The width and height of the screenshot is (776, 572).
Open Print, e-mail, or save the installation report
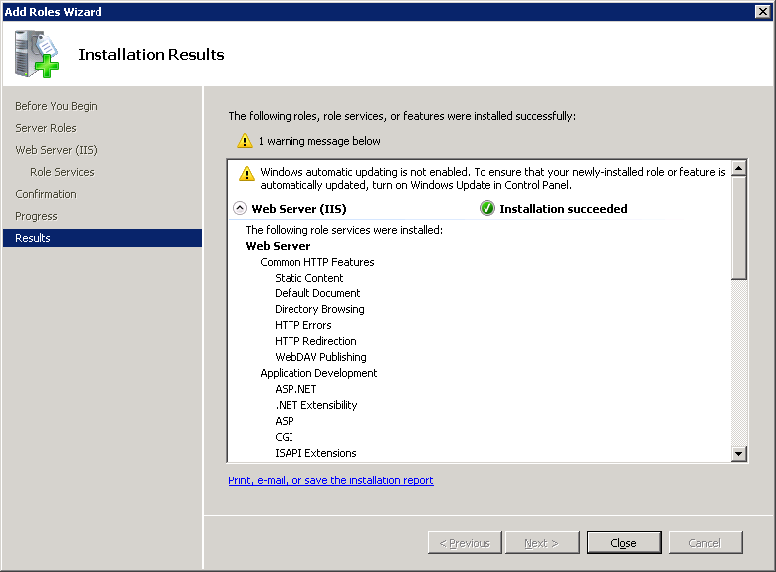(x=330, y=480)
